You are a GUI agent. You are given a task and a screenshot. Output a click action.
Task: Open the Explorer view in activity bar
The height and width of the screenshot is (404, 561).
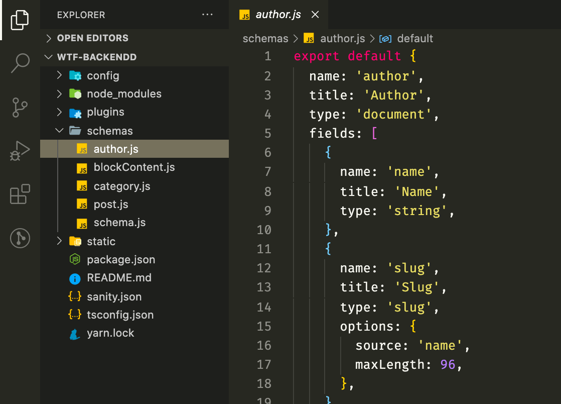tap(20, 20)
